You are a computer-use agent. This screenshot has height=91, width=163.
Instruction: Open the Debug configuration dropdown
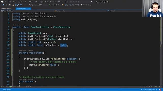[32, 5]
